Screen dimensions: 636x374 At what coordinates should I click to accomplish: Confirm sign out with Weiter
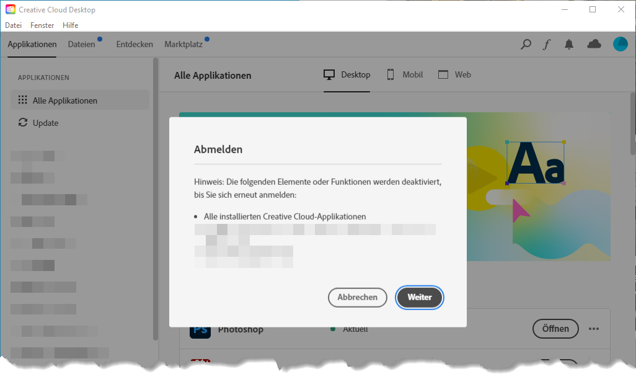(419, 298)
